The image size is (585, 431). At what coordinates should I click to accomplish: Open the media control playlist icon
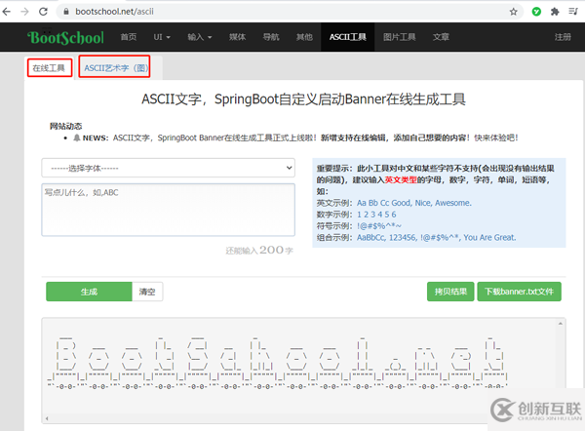point(573,12)
